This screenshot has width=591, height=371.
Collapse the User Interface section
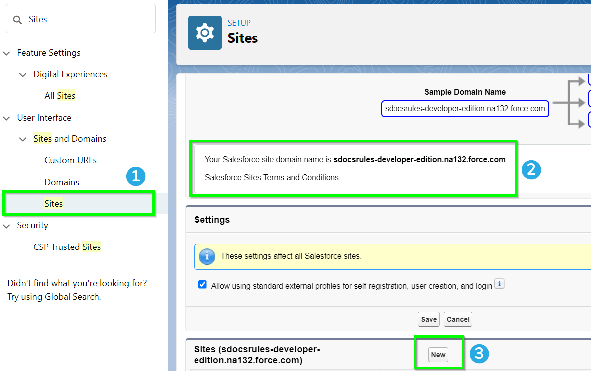pos(6,118)
